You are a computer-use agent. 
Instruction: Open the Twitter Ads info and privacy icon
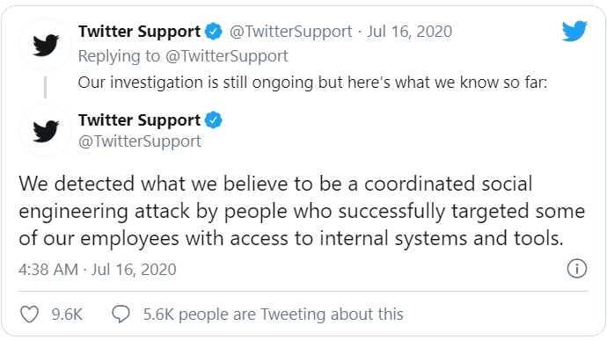pyautogui.click(x=577, y=268)
